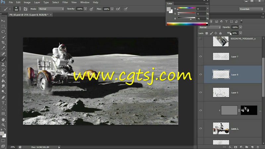The height and width of the screenshot is (149, 265).
Task: Pick a color from the spectrum ramp
Action: [x=187, y=24]
